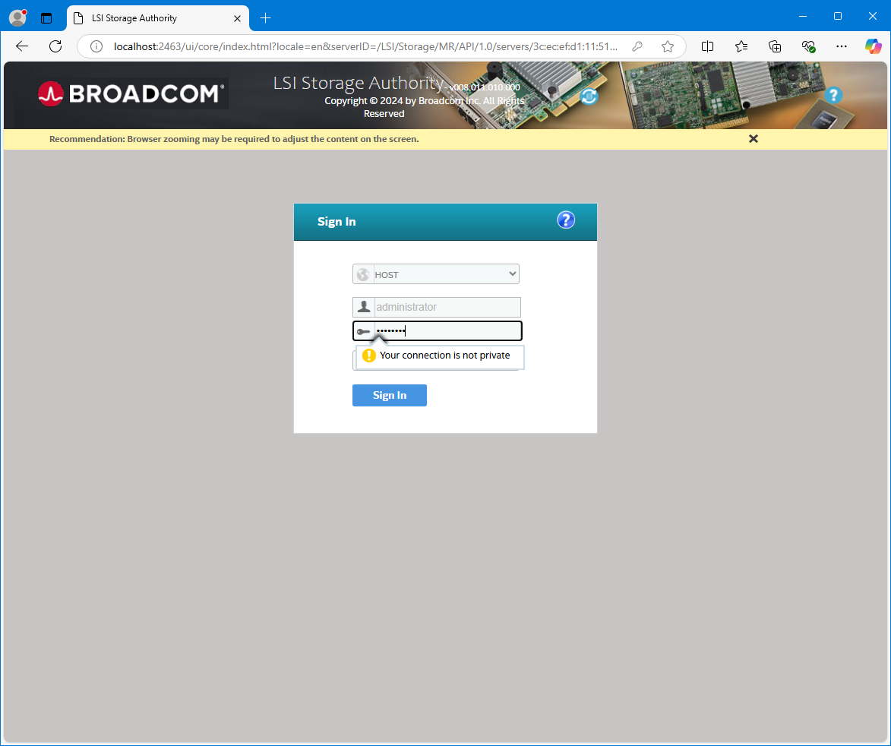Open Copilot sidebar
Screen dimensions: 891x746
coord(874,46)
